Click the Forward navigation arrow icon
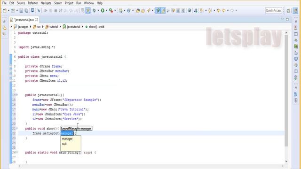Image resolution: width=301 pixels, height=169 pixels. 232,10
